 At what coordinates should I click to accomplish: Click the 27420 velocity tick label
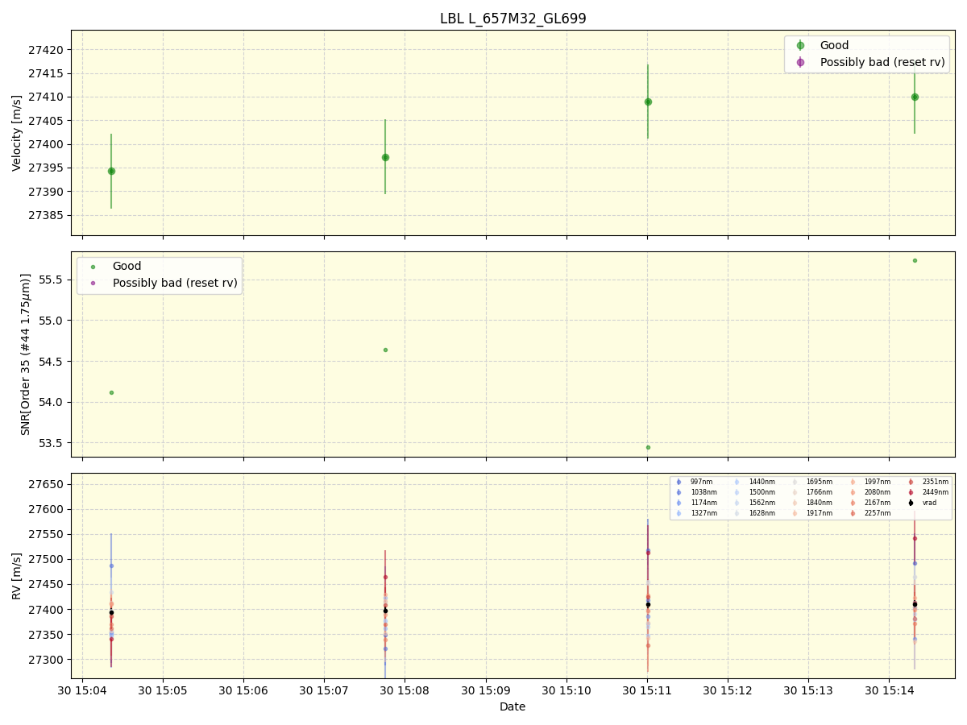click(47, 50)
